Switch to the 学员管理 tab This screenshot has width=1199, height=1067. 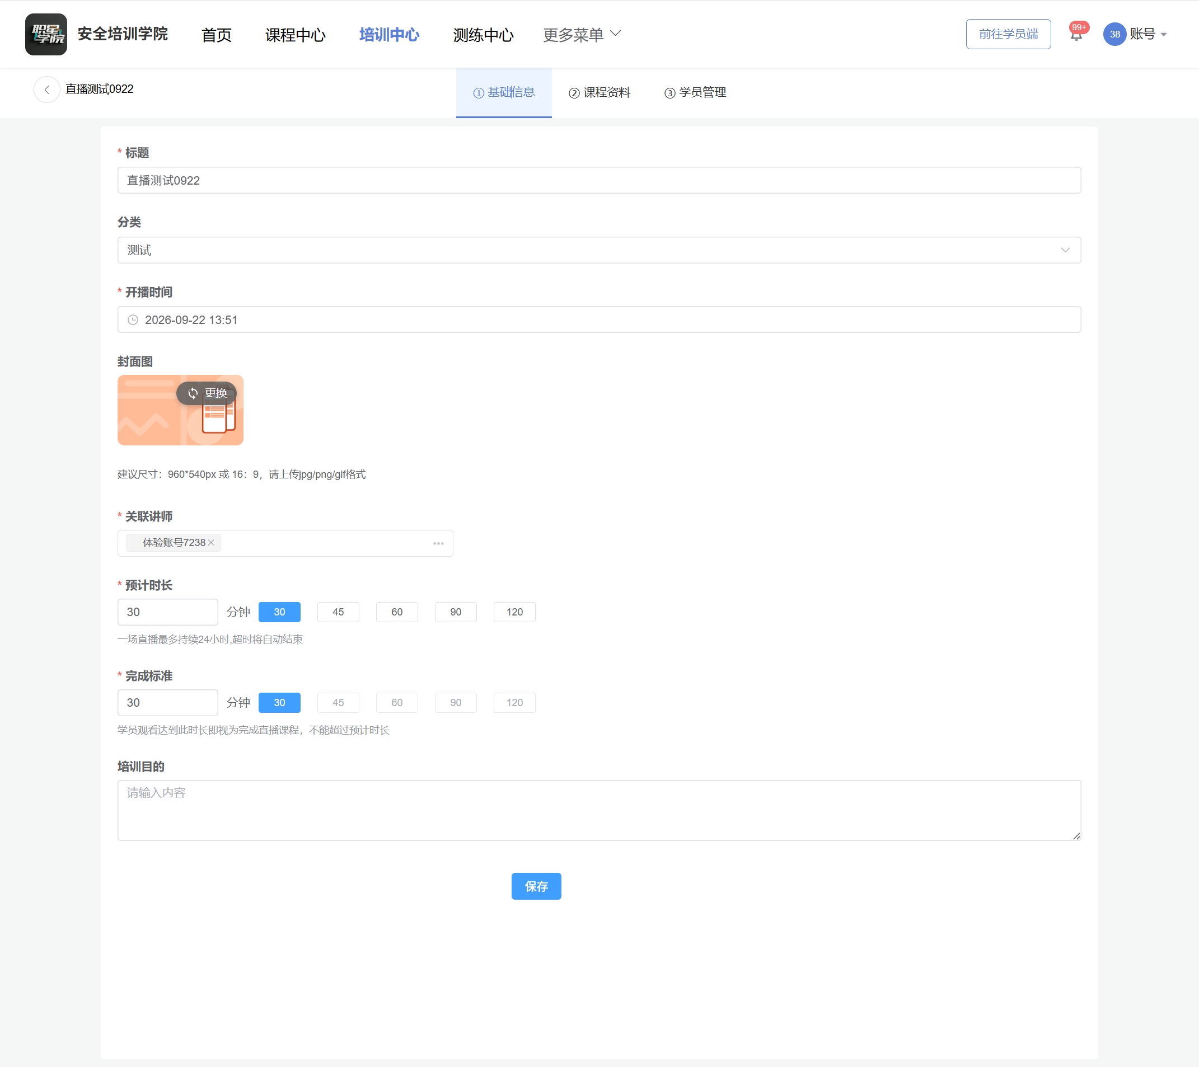point(695,93)
